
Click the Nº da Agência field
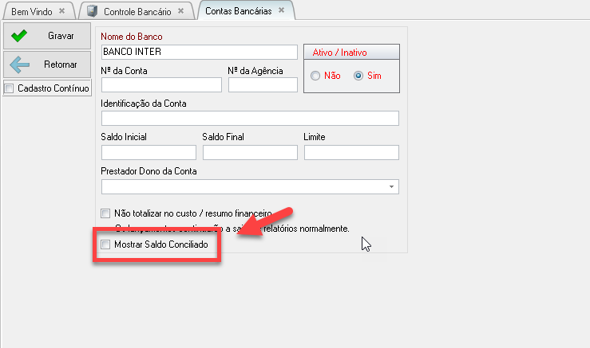tap(262, 85)
